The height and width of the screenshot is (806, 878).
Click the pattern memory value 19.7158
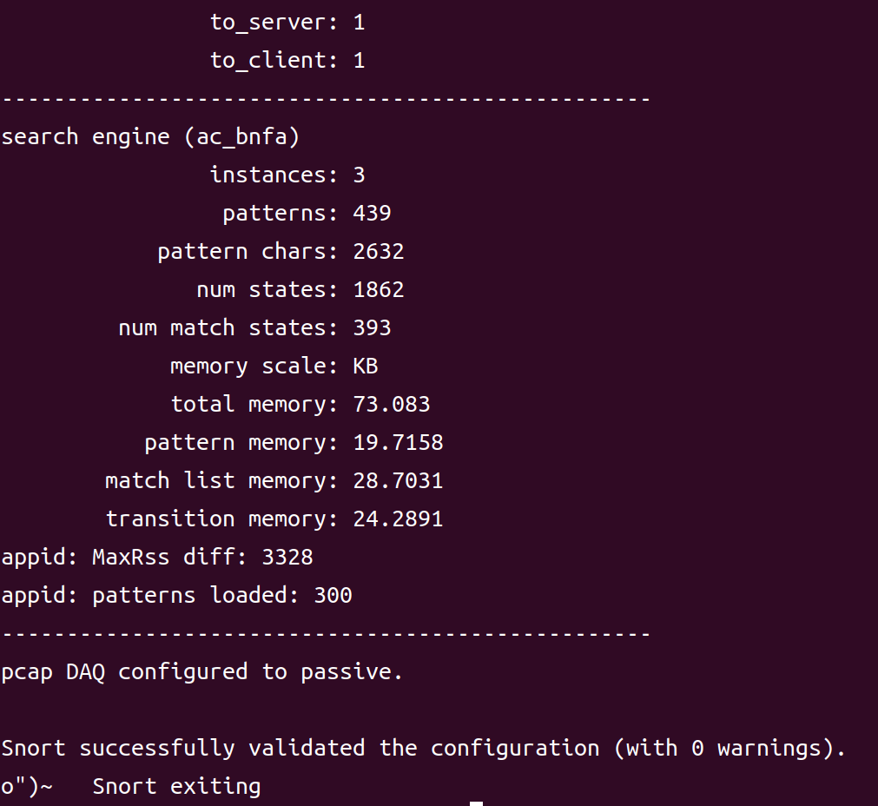tap(398, 443)
